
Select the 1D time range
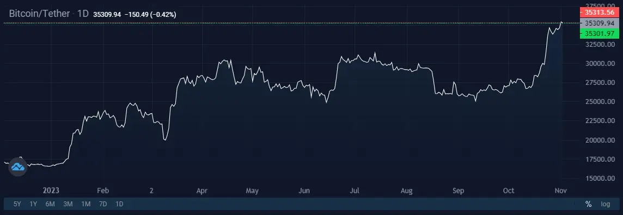tap(119, 204)
